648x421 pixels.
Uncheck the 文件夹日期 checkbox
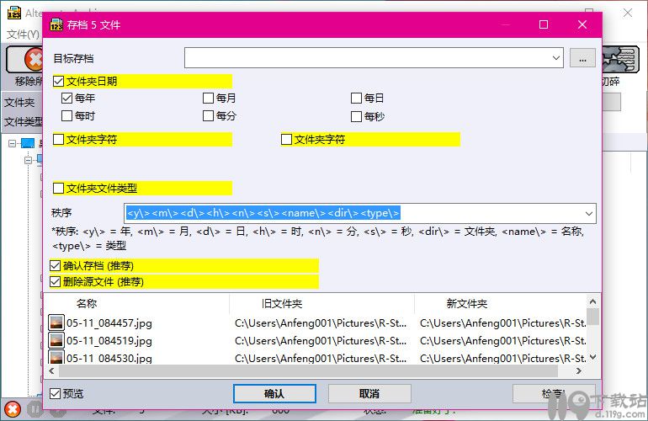[x=59, y=81]
